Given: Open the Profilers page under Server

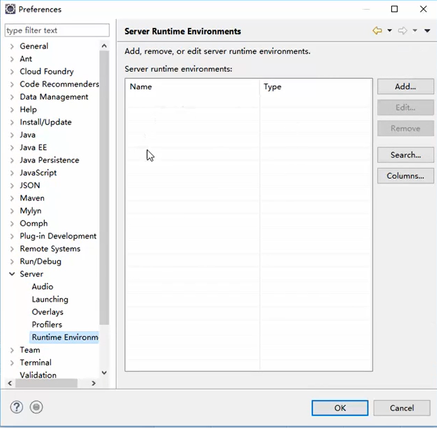Looking at the screenshot, I should tap(47, 324).
